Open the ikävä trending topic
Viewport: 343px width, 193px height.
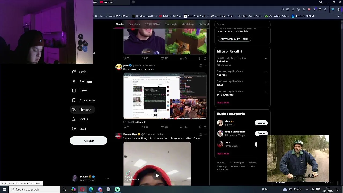[x=220, y=85]
